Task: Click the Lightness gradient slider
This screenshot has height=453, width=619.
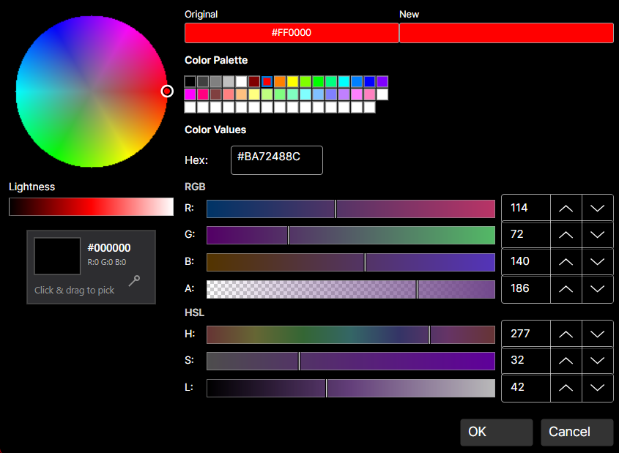Action: [x=91, y=206]
